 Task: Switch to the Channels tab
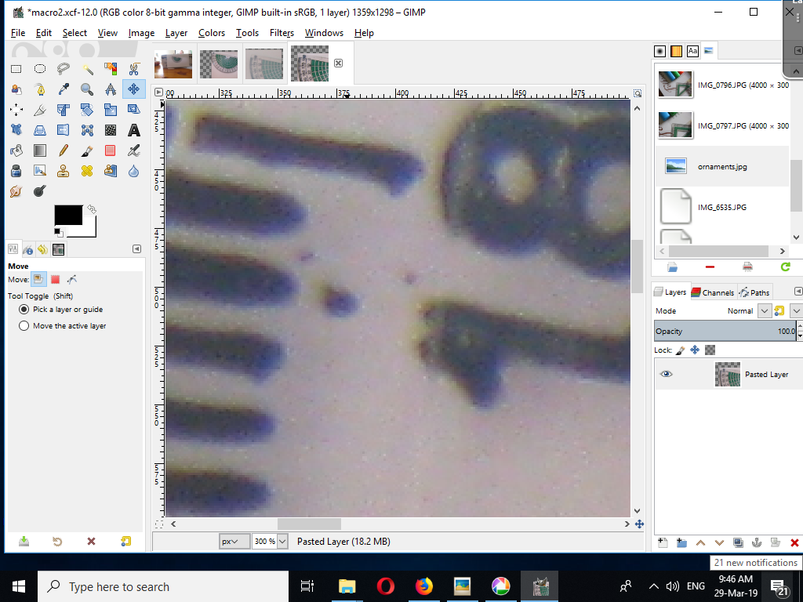click(x=712, y=292)
